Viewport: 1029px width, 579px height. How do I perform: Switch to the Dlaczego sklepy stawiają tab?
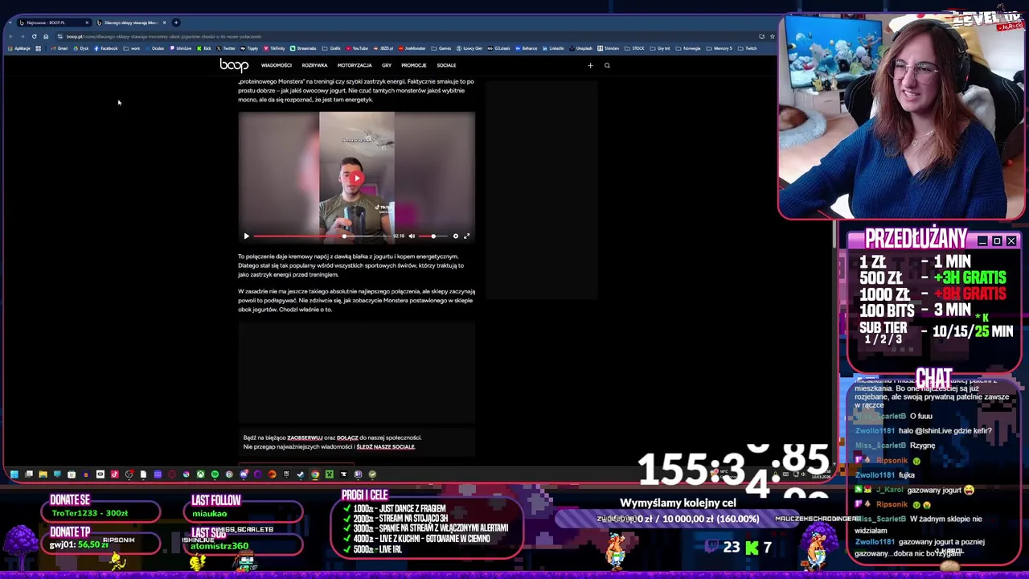pos(131,23)
